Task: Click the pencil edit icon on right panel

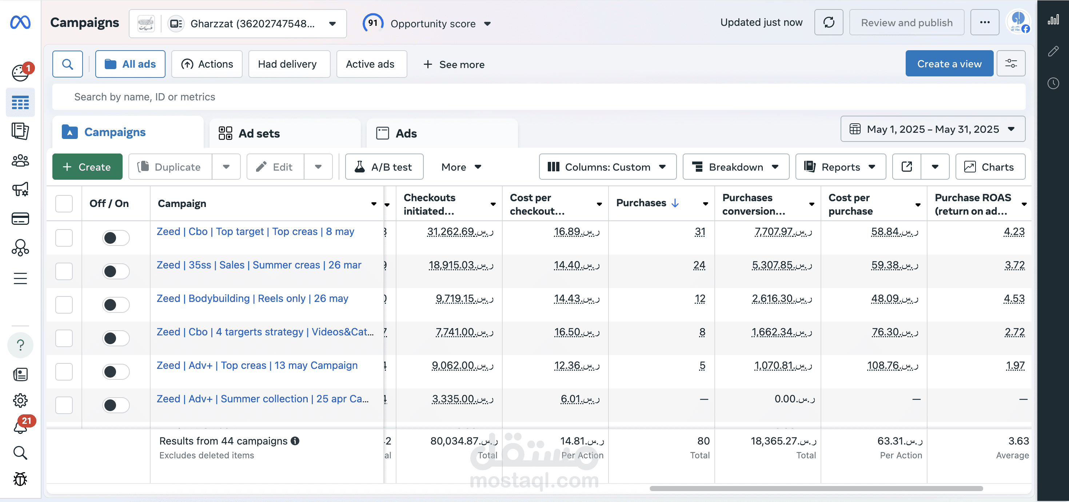Action: point(1053,51)
